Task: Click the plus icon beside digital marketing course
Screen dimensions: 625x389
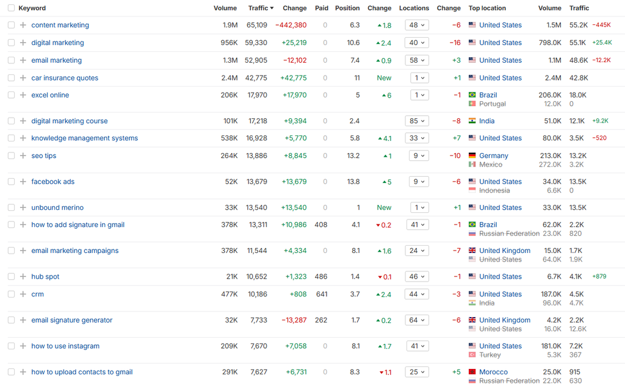Action: [23, 121]
